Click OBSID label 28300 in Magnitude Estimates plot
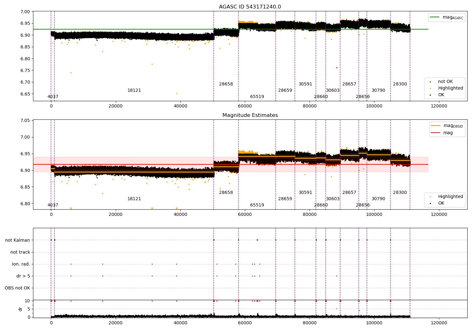This screenshot has height=330, width=472. tap(400, 193)
